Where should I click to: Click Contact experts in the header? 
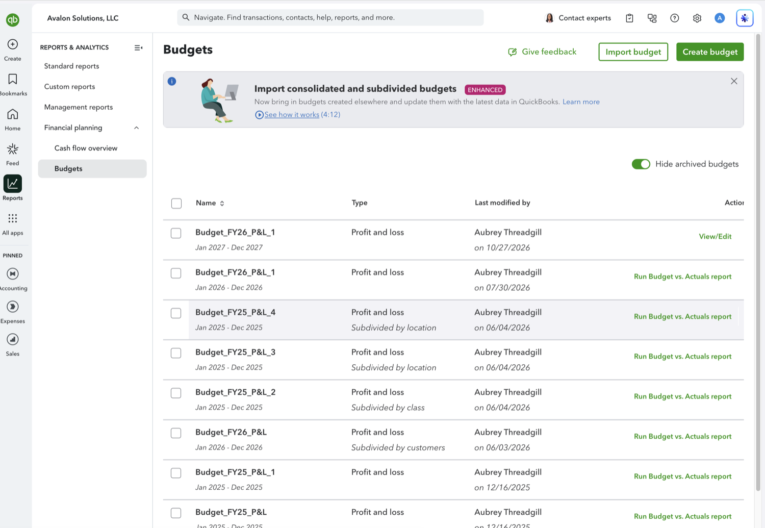(x=578, y=18)
